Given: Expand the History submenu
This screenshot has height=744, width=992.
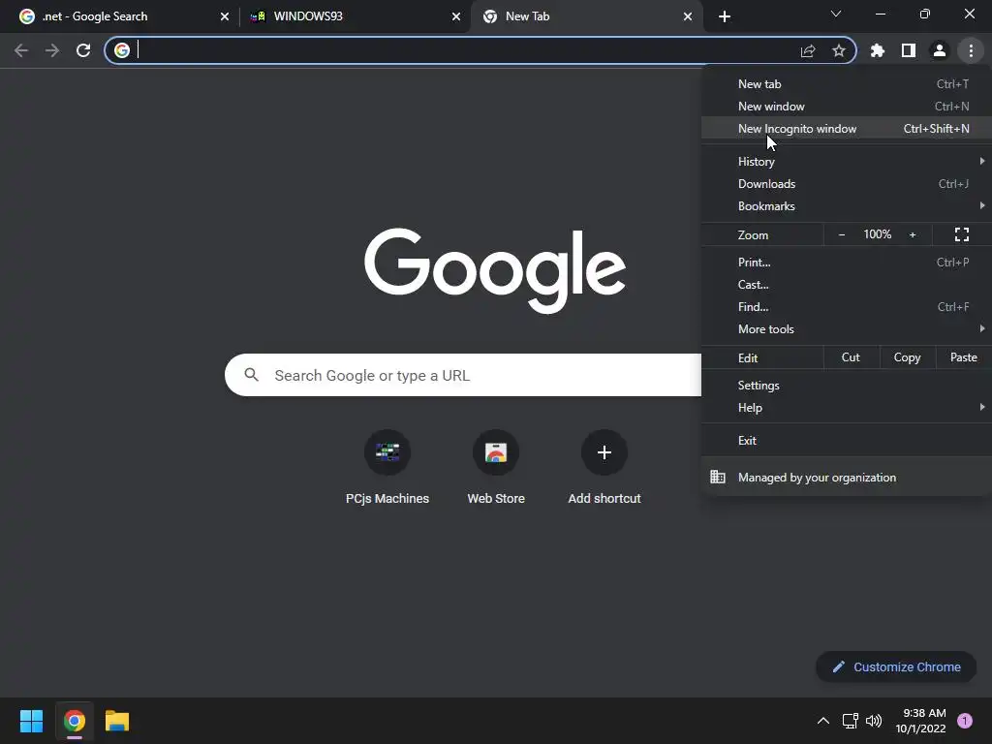Looking at the screenshot, I should (847, 162).
